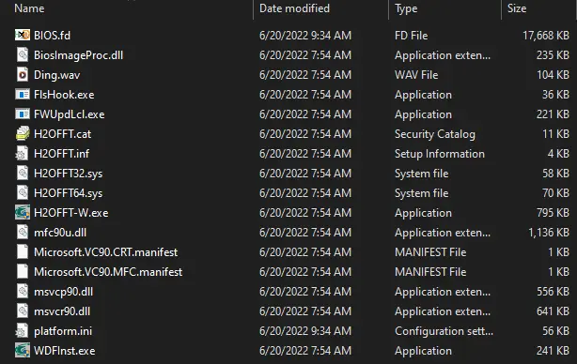Viewport: 577px width, 364px height.
Task: Select the file name Ding.wav
Action: [x=56, y=75]
